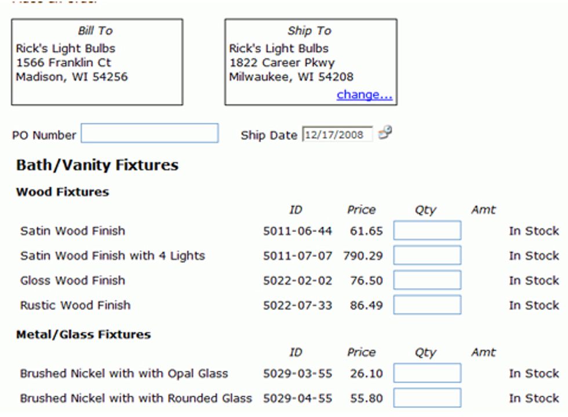Click product ID 5011-07-07

pyautogui.click(x=297, y=256)
